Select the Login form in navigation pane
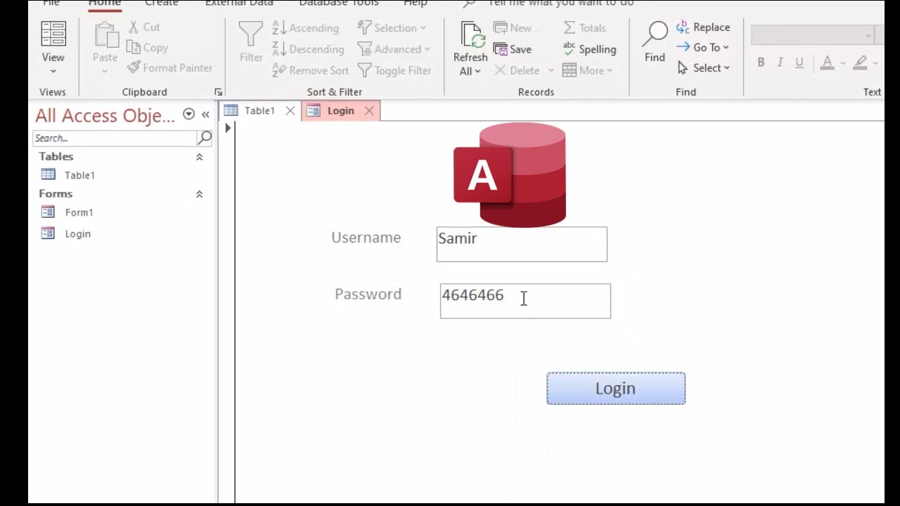The width and height of the screenshot is (900, 506). tap(77, 234)
